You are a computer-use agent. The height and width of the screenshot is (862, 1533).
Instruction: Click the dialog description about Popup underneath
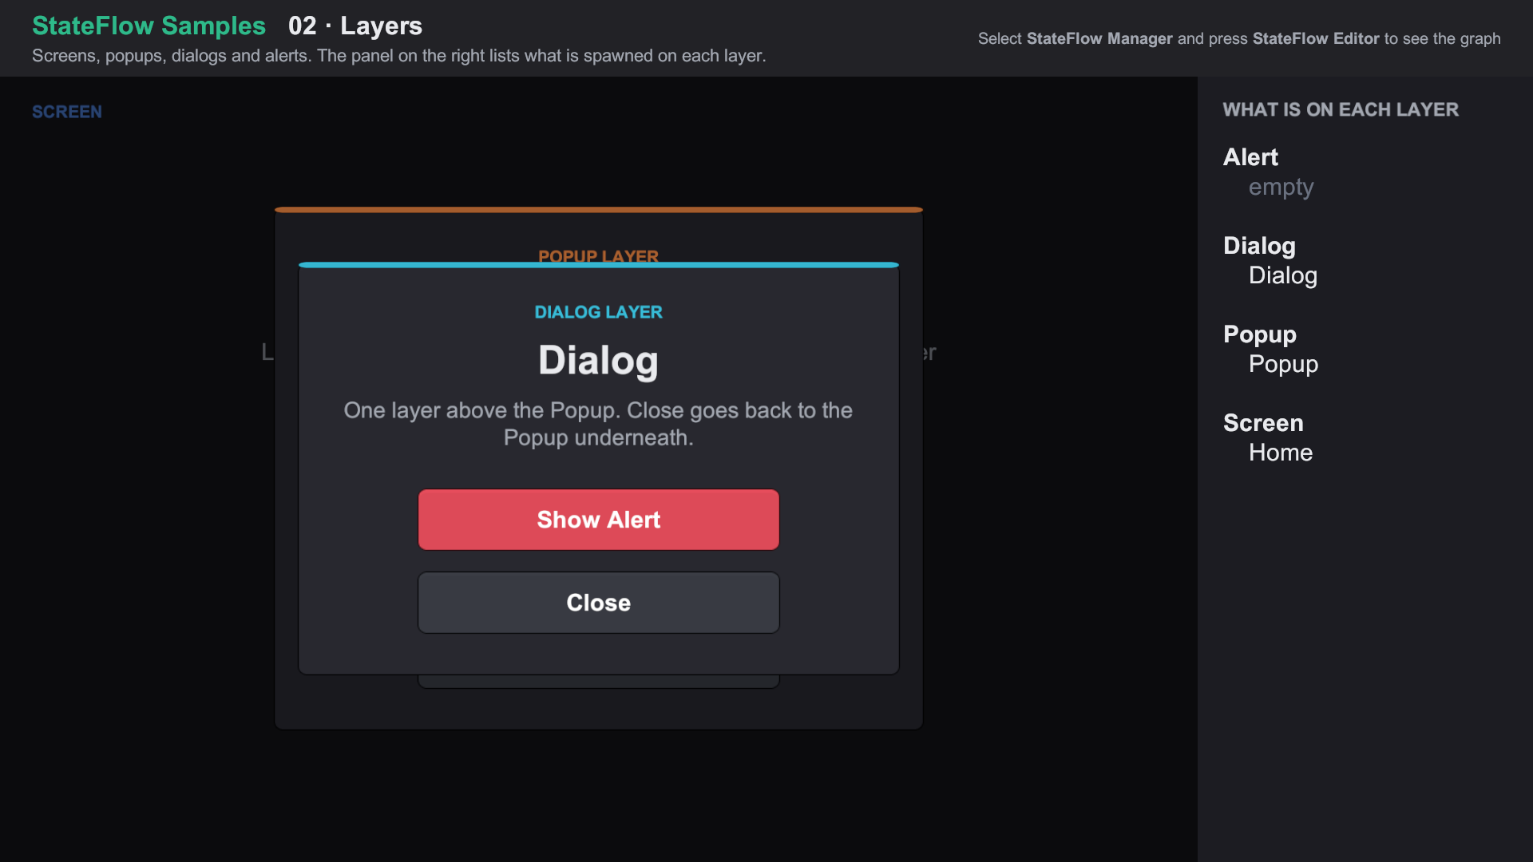click(x=598, y=424)
